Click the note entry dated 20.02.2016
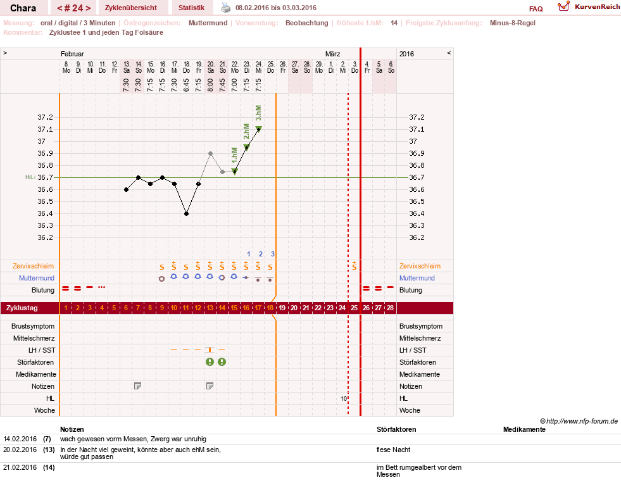Screen dimensions: 621x497 (141, 453)
